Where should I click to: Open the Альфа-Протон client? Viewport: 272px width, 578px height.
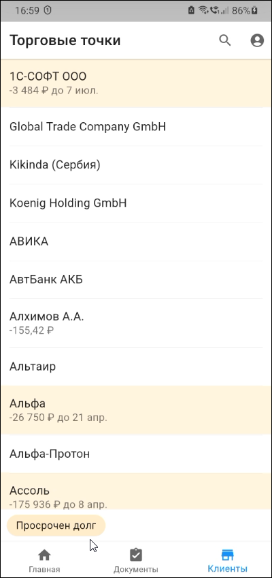tap(136, 454)
